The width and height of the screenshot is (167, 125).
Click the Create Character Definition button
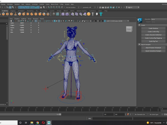[153, 35]
